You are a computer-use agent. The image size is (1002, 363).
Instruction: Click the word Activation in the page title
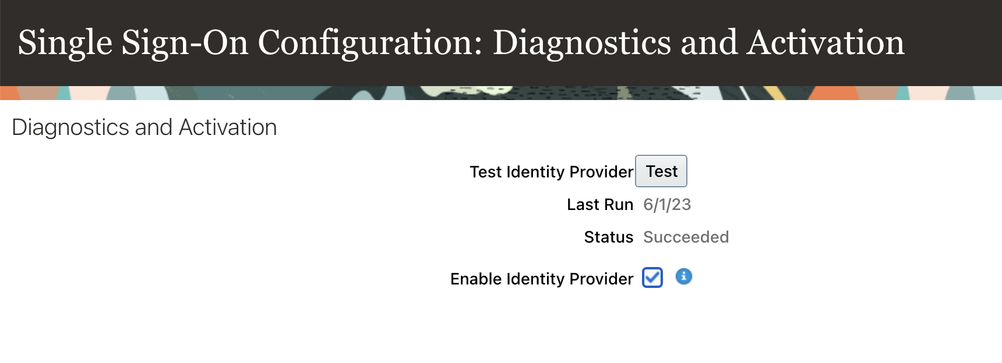pos(826,43)
